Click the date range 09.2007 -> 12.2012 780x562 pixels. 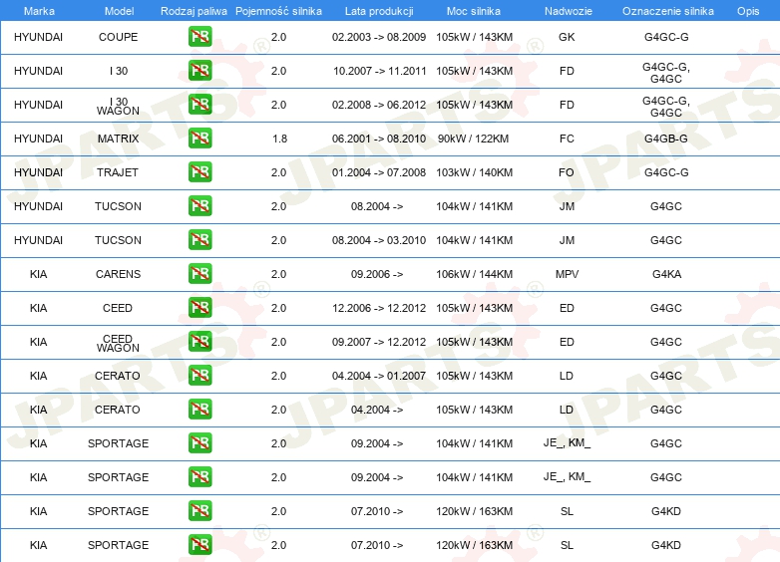(x=379, y=342)
